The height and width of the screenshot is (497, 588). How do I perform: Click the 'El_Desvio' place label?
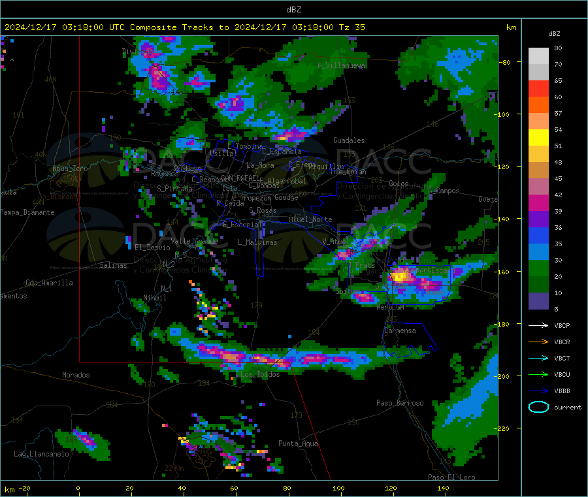click(x=153, y=248)
